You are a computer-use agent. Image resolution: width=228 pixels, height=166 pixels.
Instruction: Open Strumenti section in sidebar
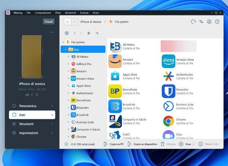32,124
